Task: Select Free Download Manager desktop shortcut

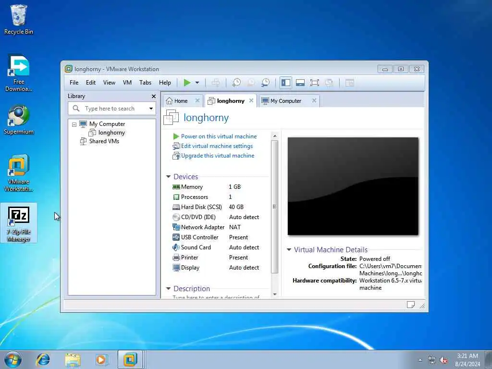Action: click(x=19, y=73)
